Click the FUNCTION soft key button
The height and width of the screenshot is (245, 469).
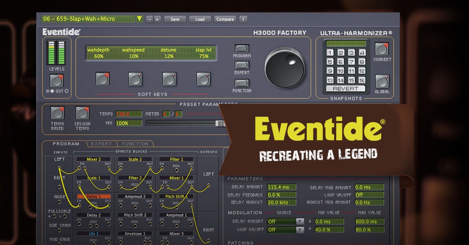tap(242, 83)
